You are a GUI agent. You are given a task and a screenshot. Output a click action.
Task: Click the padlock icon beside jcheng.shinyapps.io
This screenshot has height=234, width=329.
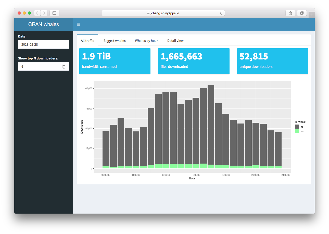click(x=148, y=13)
